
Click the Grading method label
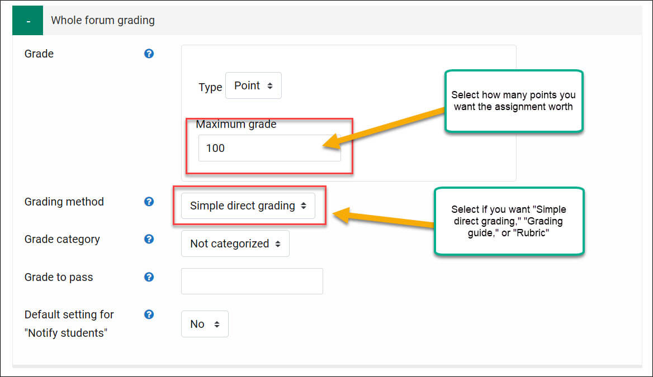[x=64, y=202]
